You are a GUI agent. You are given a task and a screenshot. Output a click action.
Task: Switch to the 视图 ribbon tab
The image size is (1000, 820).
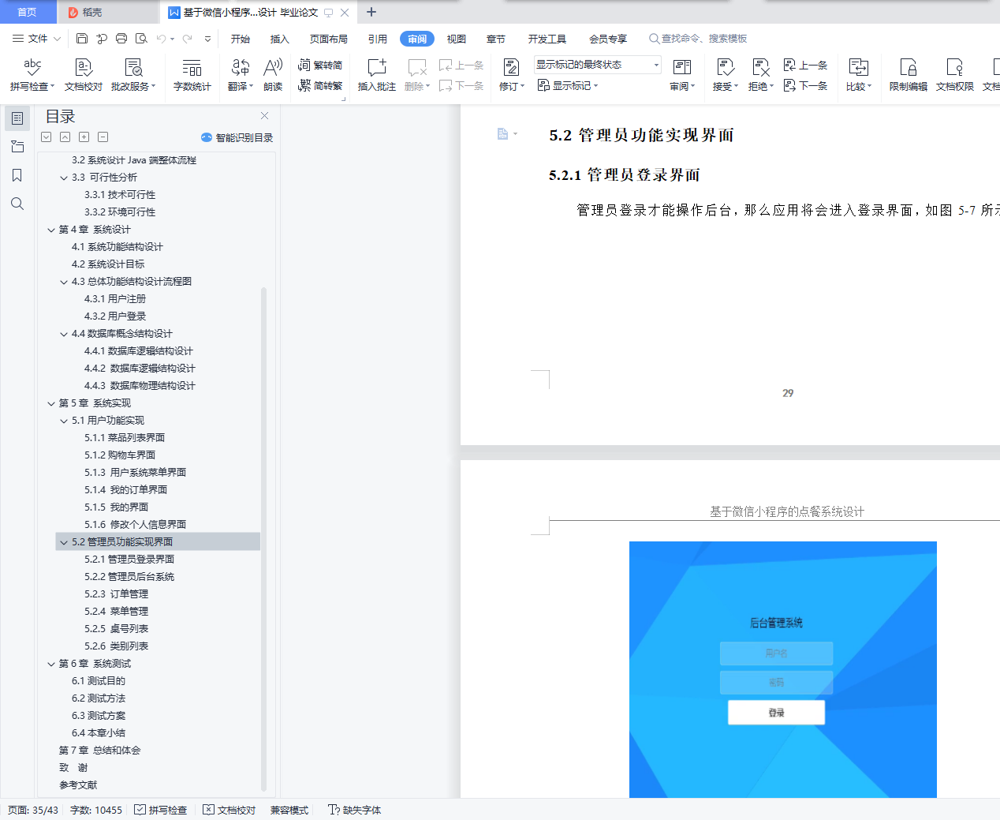coord(457,39)
